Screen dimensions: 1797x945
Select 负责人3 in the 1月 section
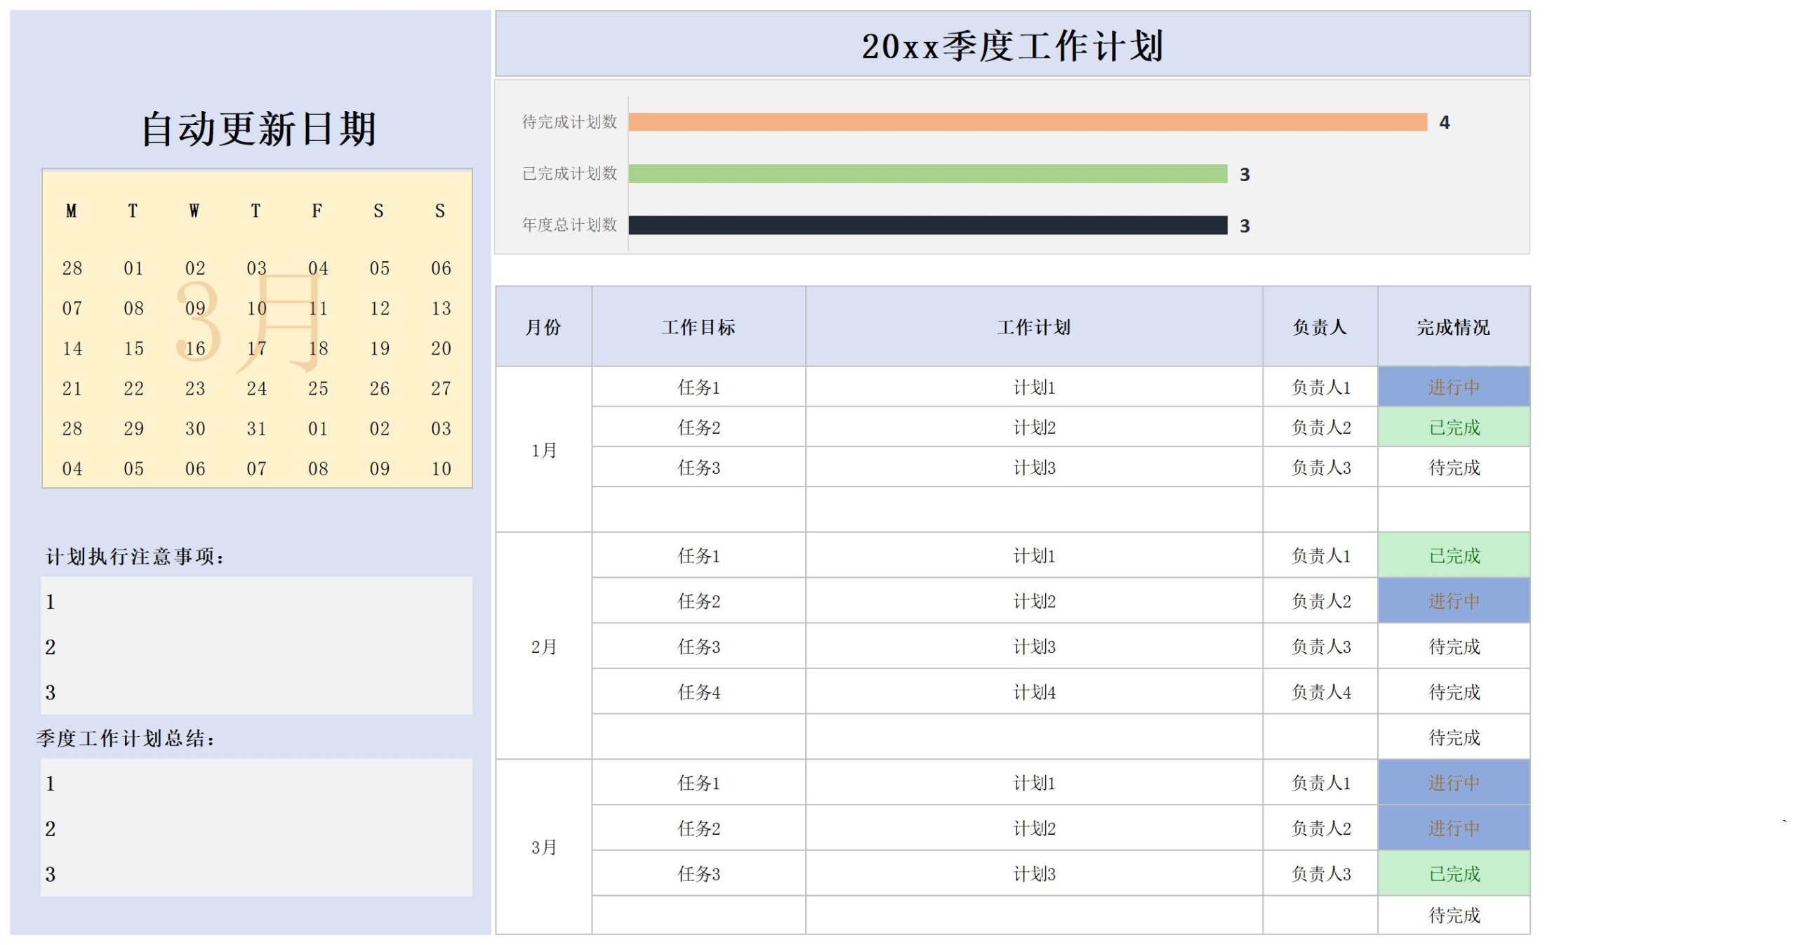click(x=1320, y=467)
